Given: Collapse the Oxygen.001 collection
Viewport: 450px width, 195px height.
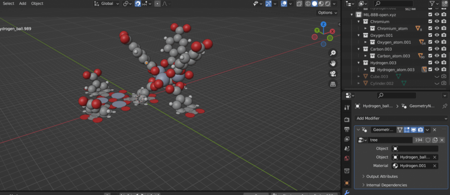Looking at the screenshot, I should [359, 35].
